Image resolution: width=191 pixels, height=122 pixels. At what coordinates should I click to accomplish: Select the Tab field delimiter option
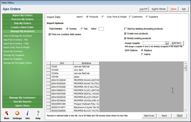tap(82, 29)
